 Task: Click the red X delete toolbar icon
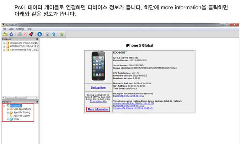[x=25, y=34]
